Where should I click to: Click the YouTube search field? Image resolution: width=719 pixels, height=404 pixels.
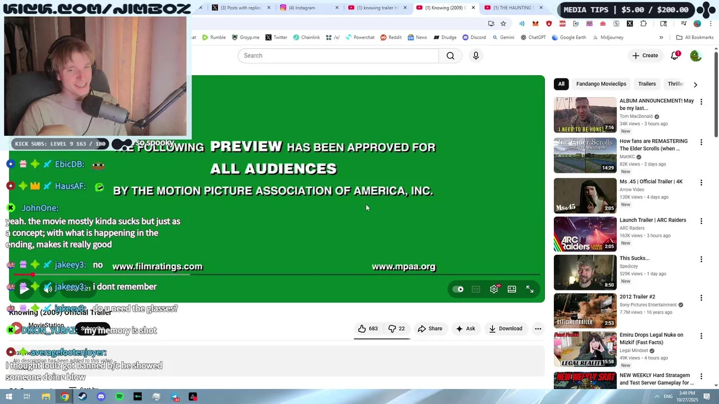pos(338,56)
